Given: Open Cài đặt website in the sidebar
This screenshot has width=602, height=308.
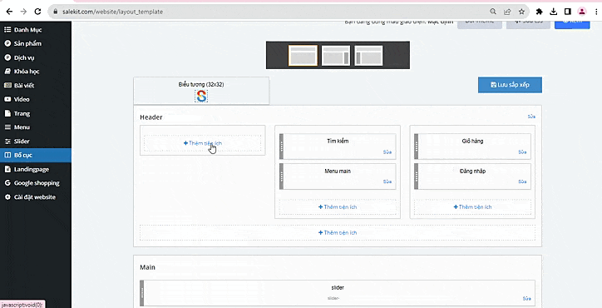Looking at the screenshot, I should coord(35,197).
